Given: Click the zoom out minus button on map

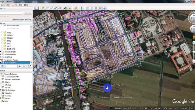Looking at the screenshot, I should (x=194, y=61).
